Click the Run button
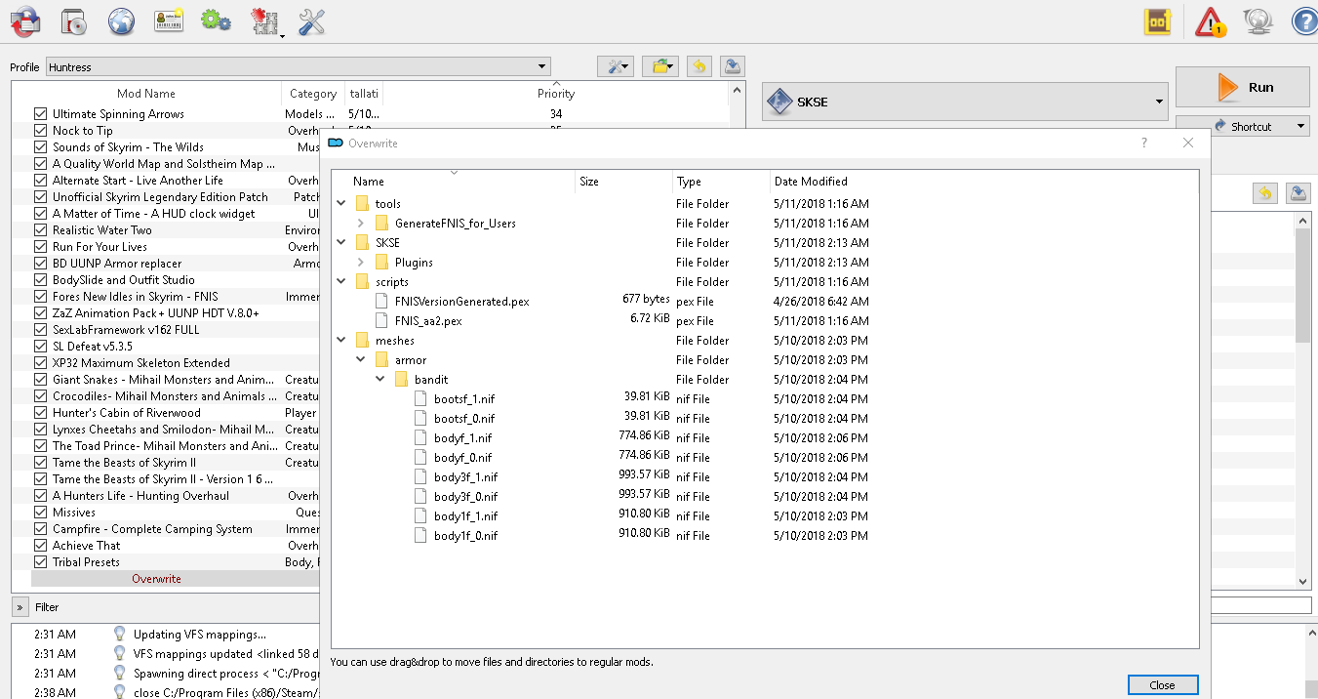Viewport: 1318px width, 699px height. tap(1243, 87)
